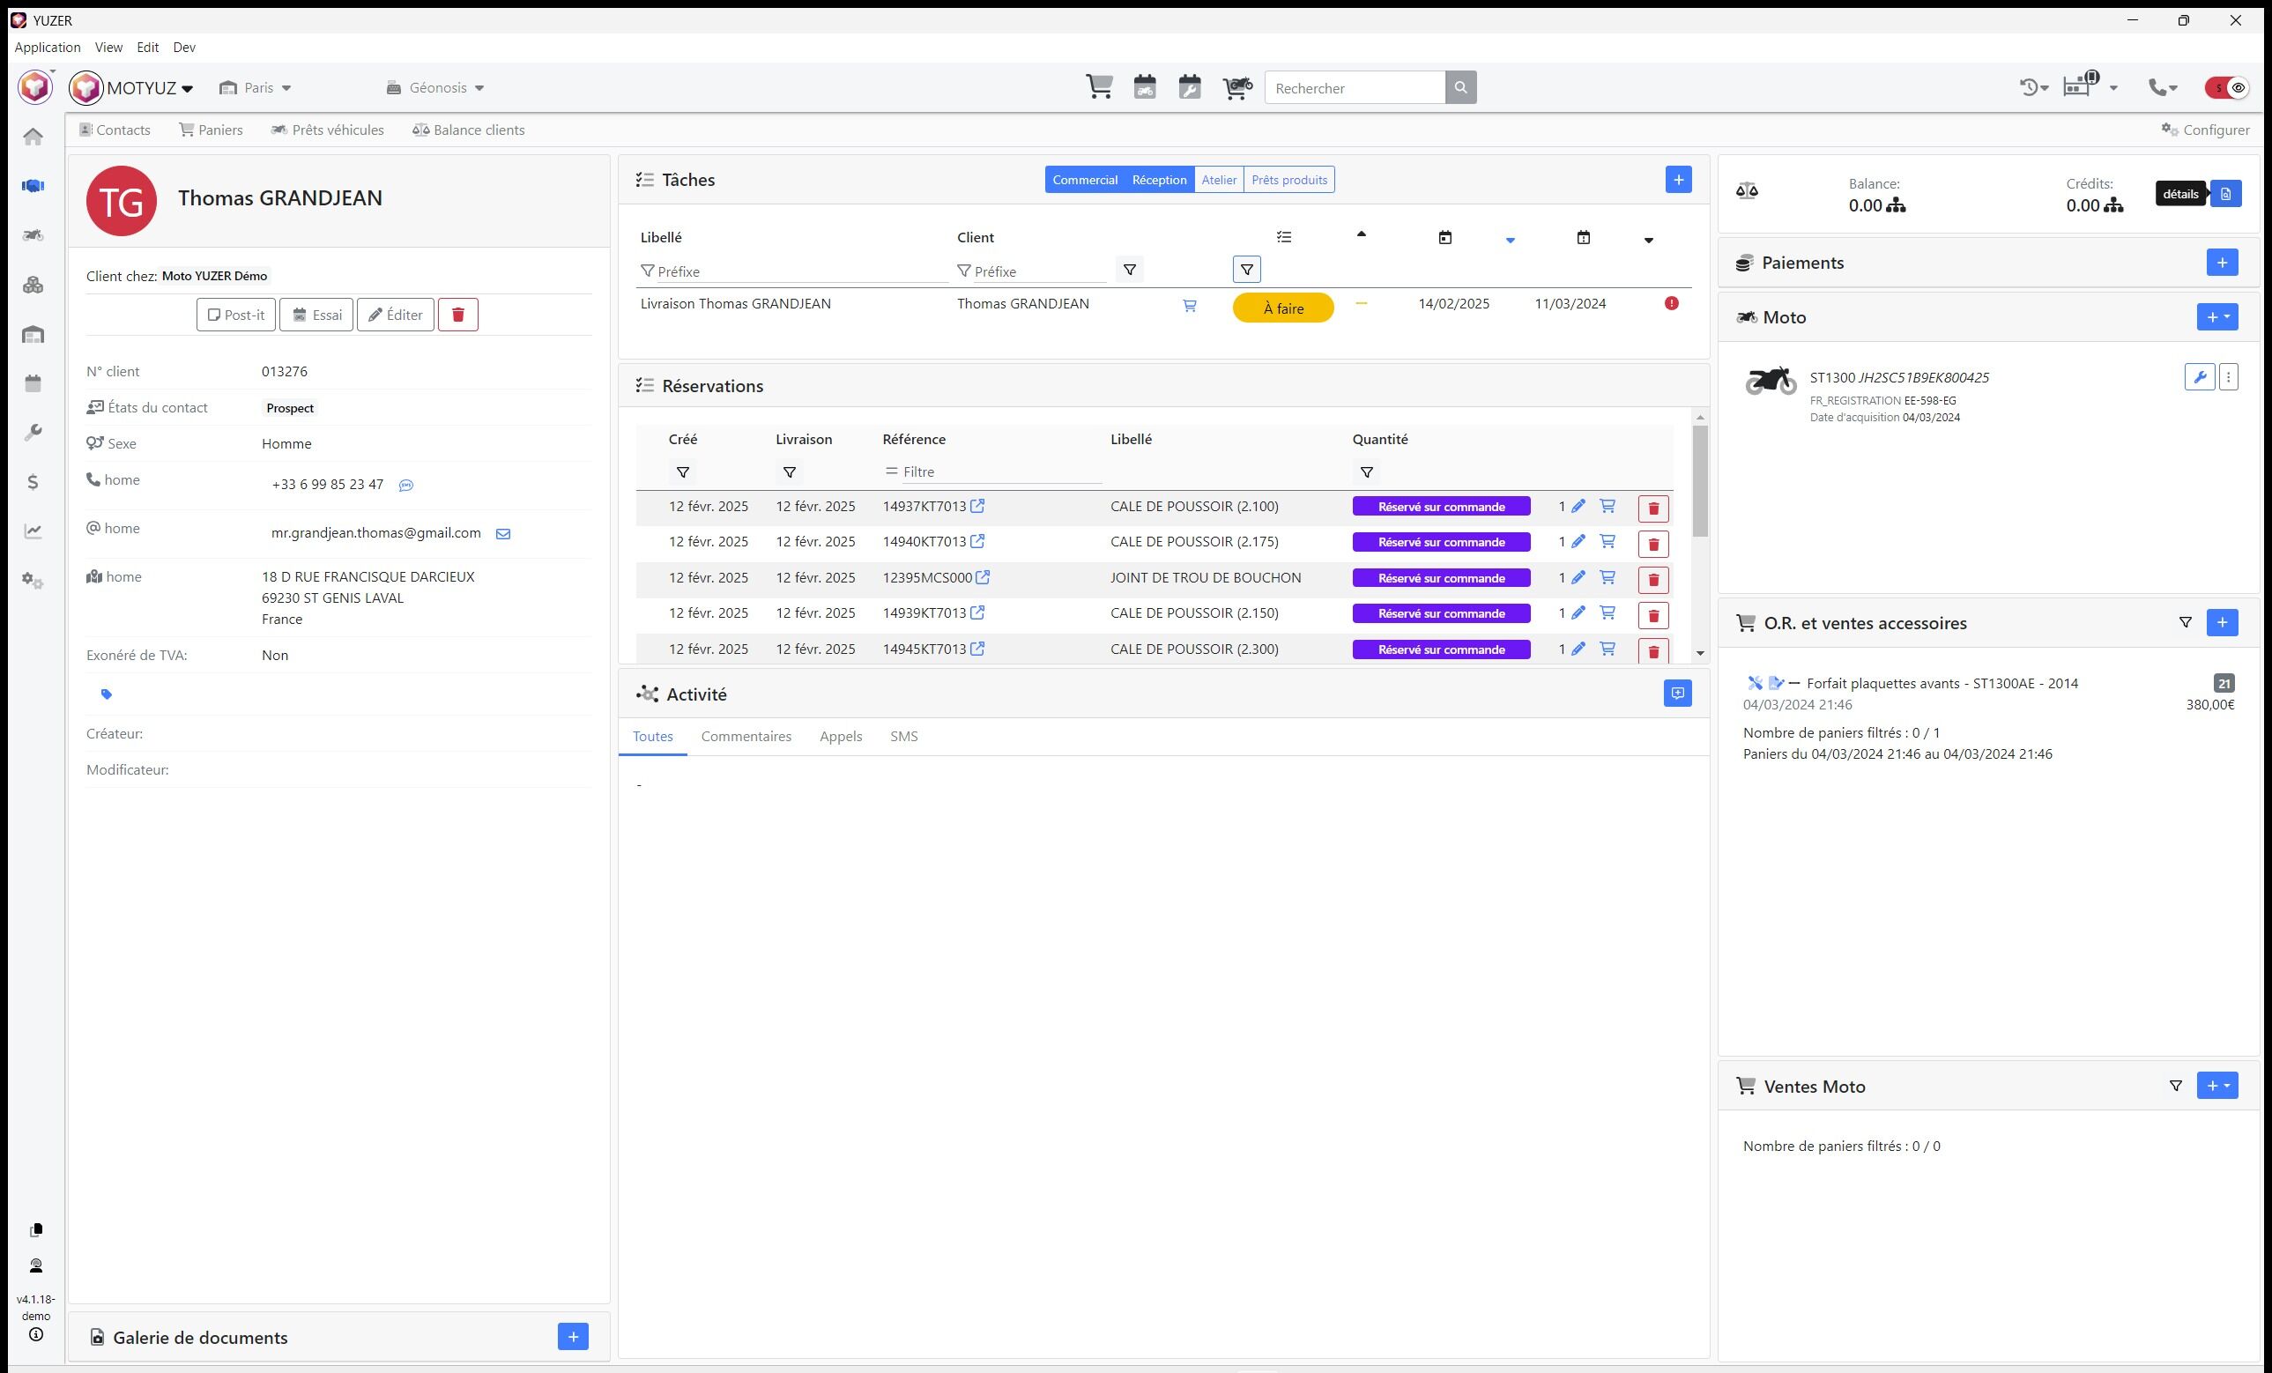Open the home icon in left sidebar
This screenshot has width=2272, height=1373.
pos(33,137)
